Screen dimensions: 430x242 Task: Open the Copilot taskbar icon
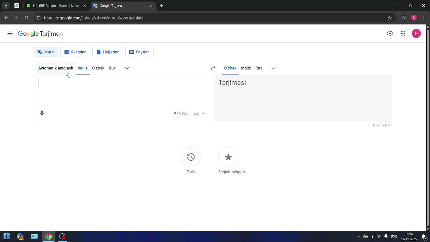point(20,237)
